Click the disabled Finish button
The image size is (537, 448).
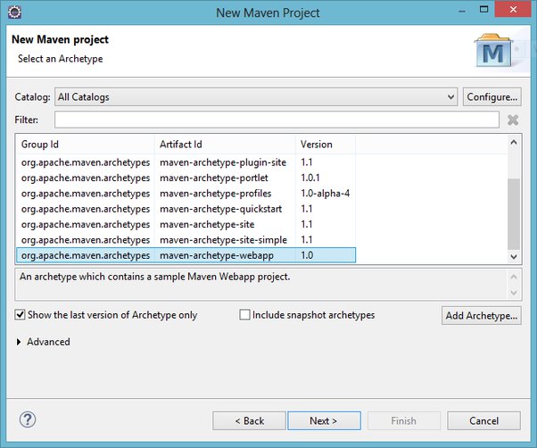[404, 420]
